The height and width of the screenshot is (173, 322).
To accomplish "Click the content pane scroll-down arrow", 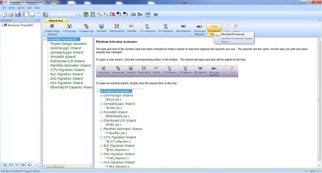I will tap(319, 166).
